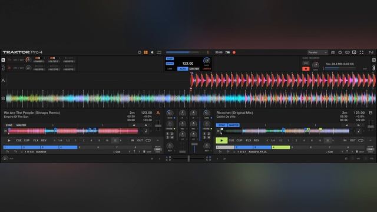Screen dimensions: 377x212
Task: Set loop IN point on Deck A
Action: [x=132, y=140]
